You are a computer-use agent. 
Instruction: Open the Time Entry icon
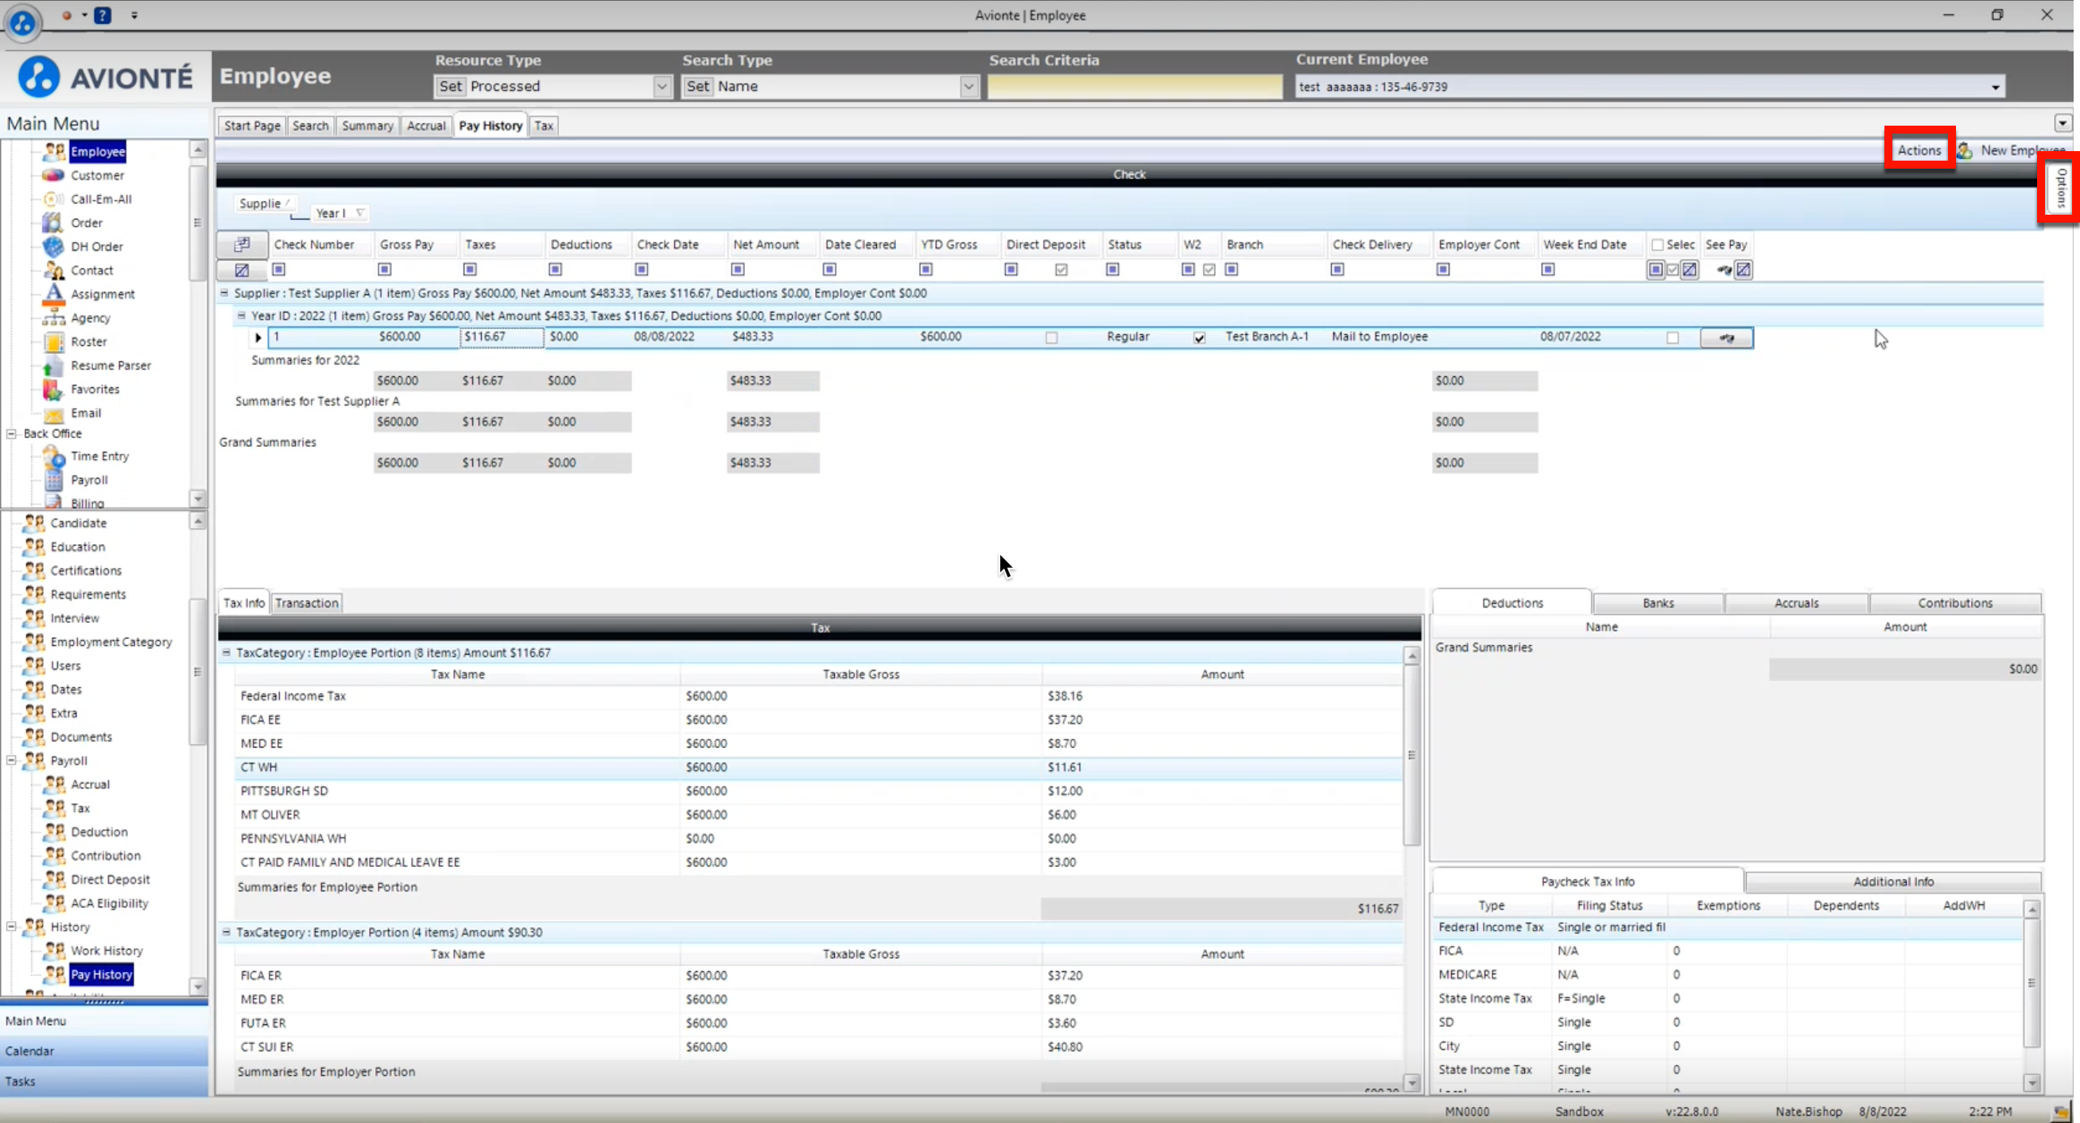click(x=53, y=456)
